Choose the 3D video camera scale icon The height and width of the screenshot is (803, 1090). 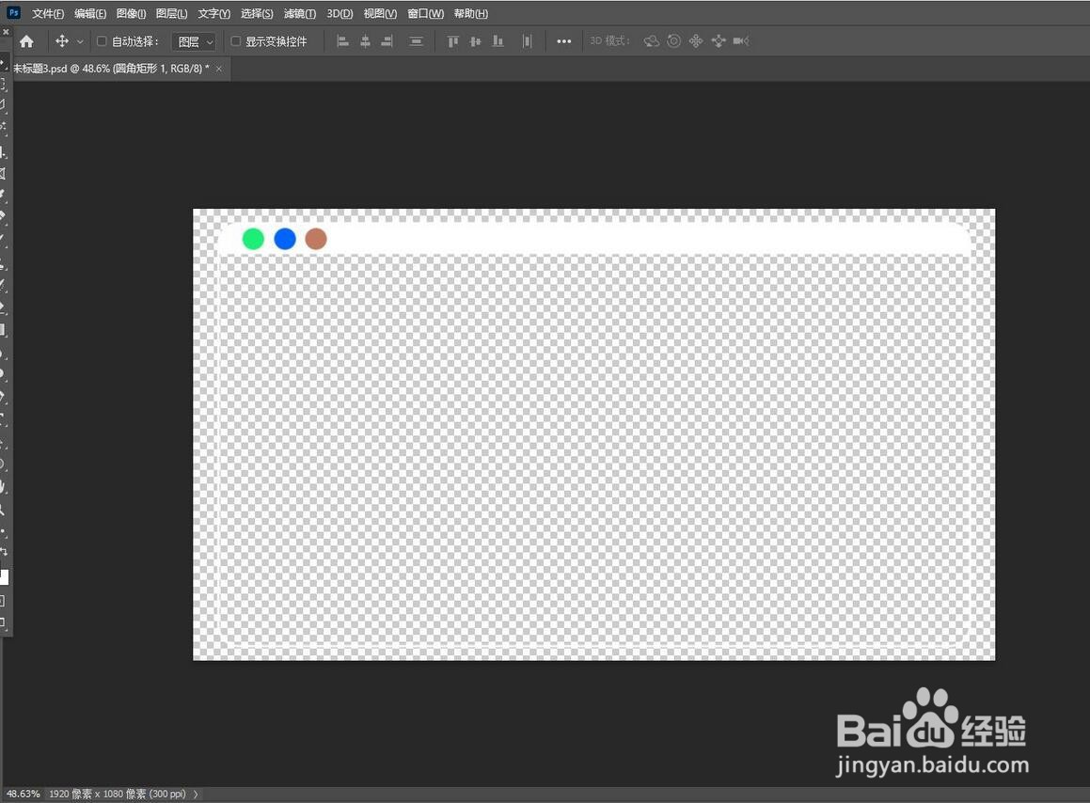741,41
